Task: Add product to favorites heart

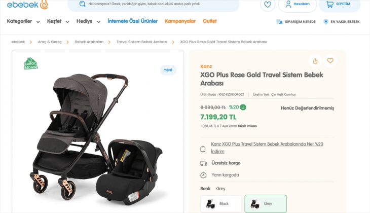Action: [330, 61]
